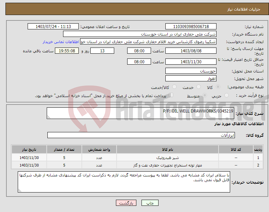Click the response deadline 08:00 time field
Image resolution: width=269 pixels, height=212 pixels.
pos(139,51)
